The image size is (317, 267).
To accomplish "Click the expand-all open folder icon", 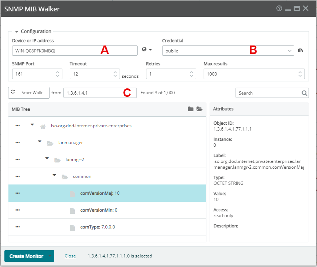I will [x=200, y=109].
